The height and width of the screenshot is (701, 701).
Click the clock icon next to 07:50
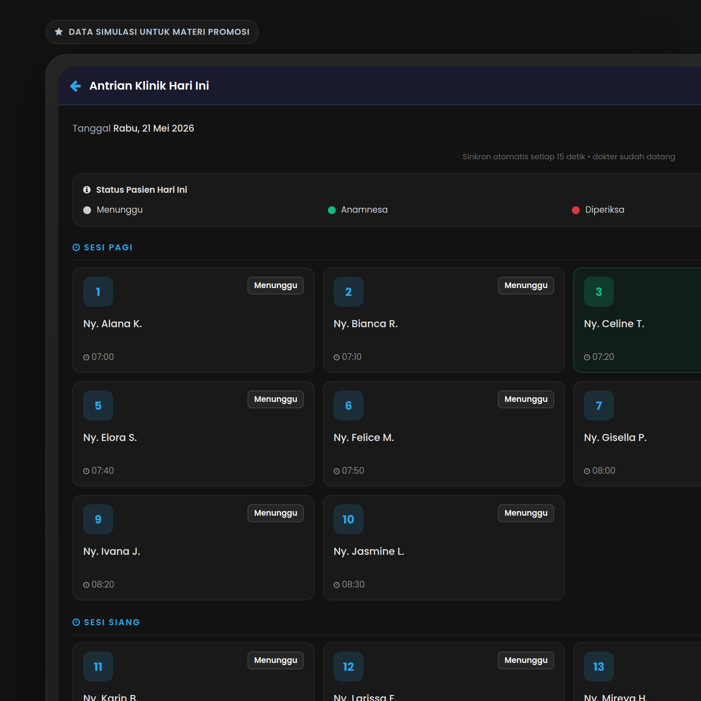[x=336, y=471]
